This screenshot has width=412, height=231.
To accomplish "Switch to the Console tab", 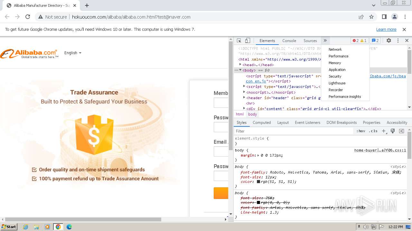I will [x=289, y=41].
